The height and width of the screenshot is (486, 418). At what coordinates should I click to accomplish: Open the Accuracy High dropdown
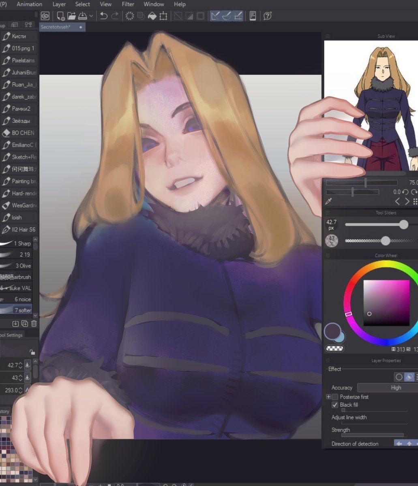(387, 388)
